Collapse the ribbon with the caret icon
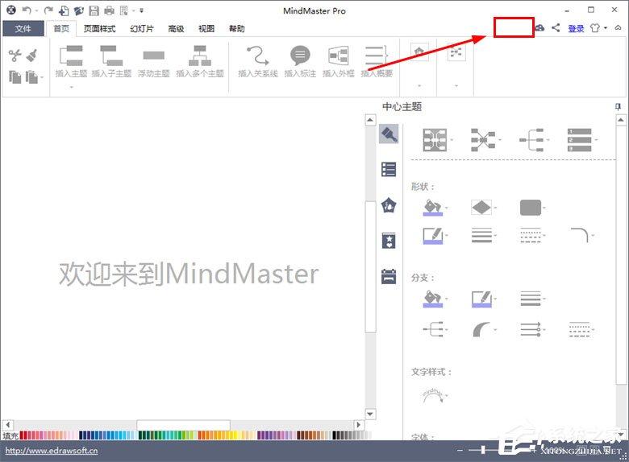 tap(619, 27)
